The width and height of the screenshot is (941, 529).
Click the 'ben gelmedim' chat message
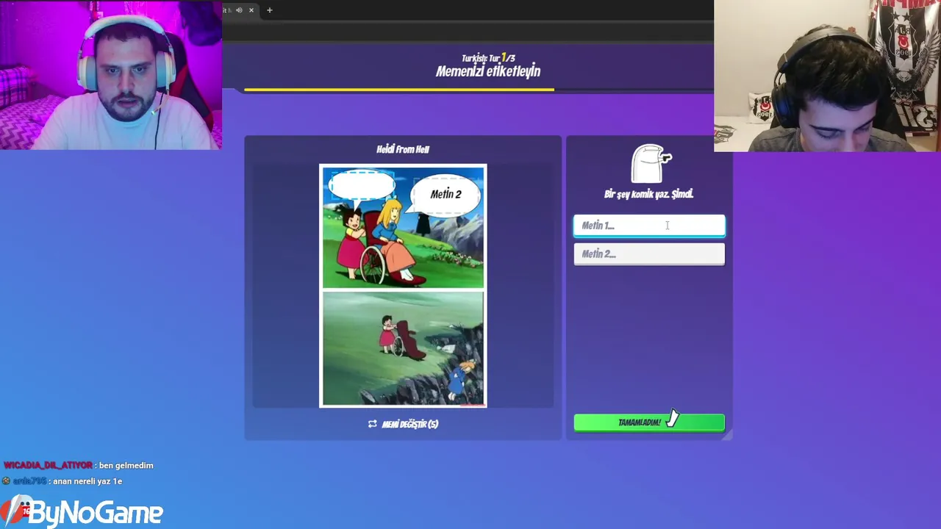[x=126, y=465]
